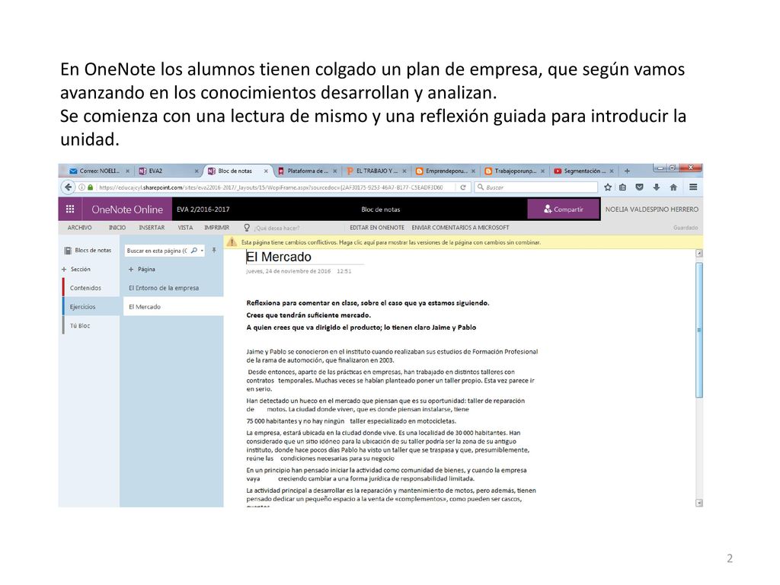Select the El Mercado page

tap(173, 307)
